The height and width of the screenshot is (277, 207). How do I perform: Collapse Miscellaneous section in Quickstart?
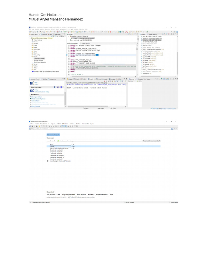pyautogui.click(x=30, y=95)
